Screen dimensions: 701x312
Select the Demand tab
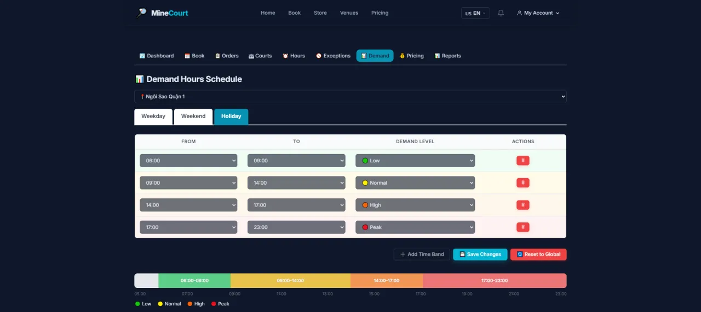pyautogui.click(x=375, y=56)
